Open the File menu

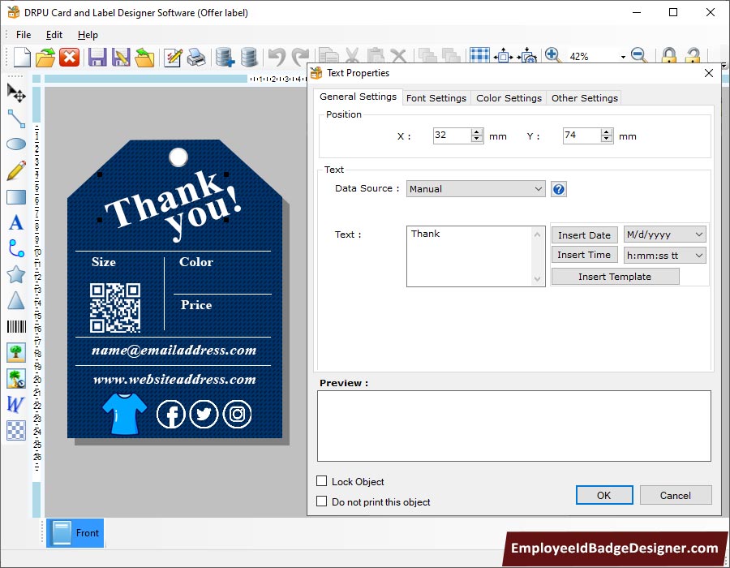[x=24, y=34]
